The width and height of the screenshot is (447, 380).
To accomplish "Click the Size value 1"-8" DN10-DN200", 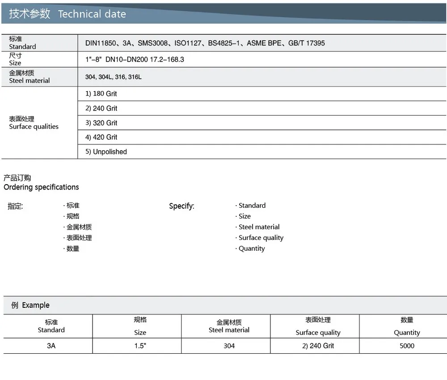I will [x=135, y=59].
